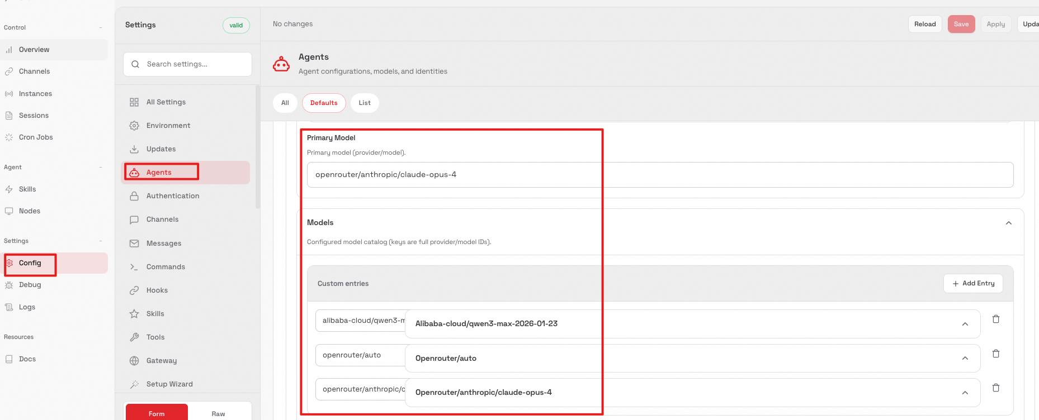Click Add Entry button
The height and width of the screenshot is (420, 1039).
pos(973,283)
